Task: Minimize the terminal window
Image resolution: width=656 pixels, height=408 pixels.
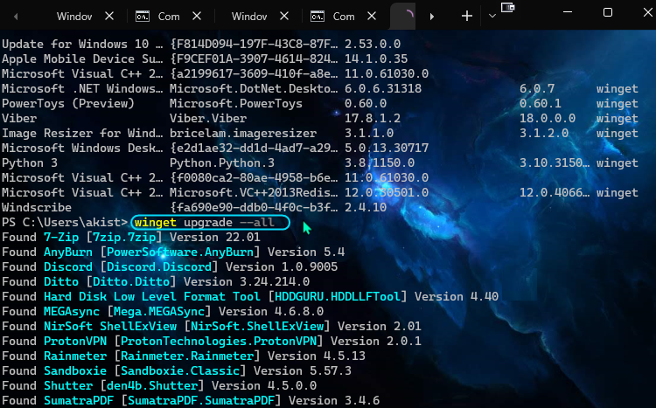Action: pos(568,12)
